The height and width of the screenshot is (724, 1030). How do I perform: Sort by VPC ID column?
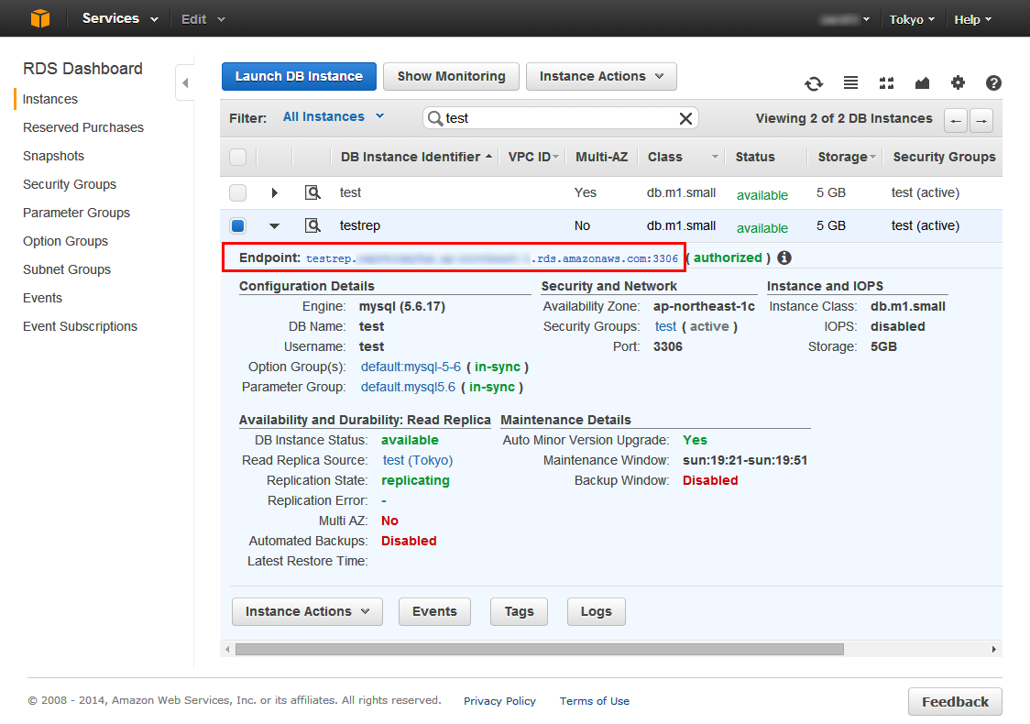(x=533, y=157)
